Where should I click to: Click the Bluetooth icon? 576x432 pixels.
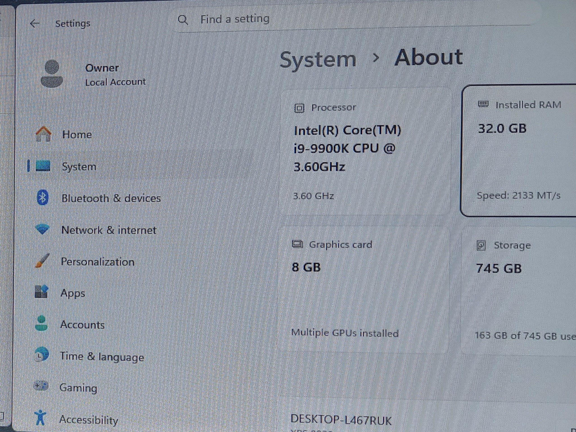[42, 198]
